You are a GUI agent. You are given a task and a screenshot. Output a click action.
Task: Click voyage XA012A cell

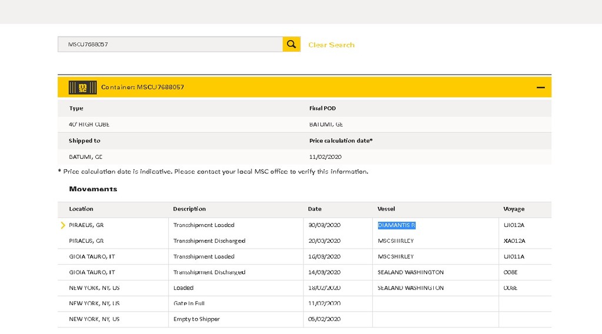click(514, 241)
